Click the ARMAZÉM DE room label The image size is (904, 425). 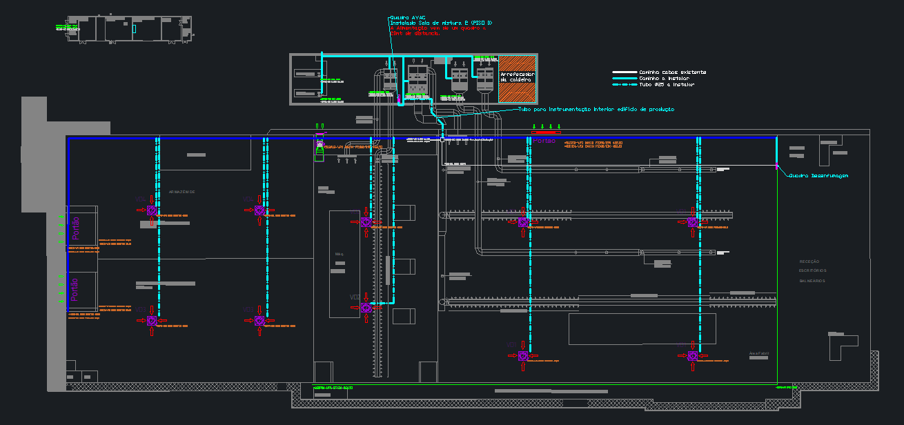tap(183, 191)
